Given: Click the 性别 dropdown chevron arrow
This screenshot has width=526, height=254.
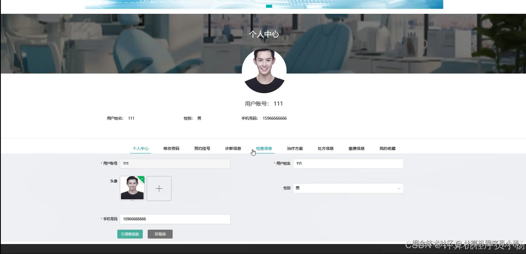Looking at the screenshot, I should (x=399, y=188).
